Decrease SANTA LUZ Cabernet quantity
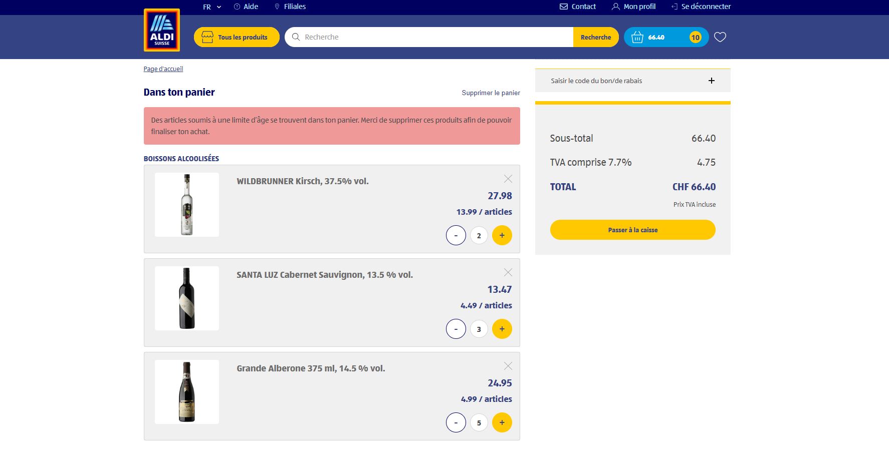Viewport: 889px width, 470px height. [x=456, y=329]
